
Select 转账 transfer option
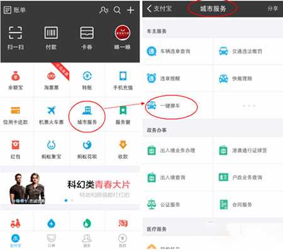pyautogui.click(x=87, y=81)
